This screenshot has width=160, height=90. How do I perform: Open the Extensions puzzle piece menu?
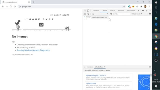coord(141,6)
